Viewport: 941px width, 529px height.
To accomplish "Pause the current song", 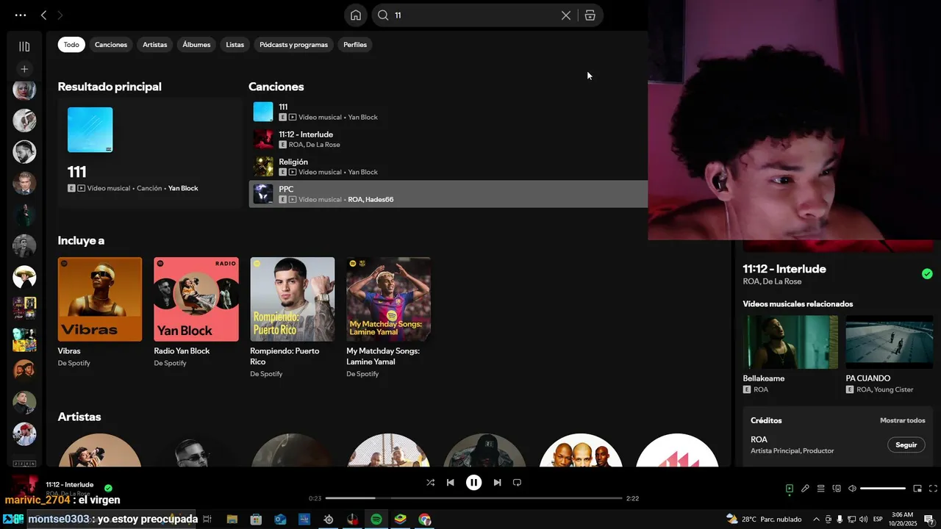I will click(x=474, y=483).
